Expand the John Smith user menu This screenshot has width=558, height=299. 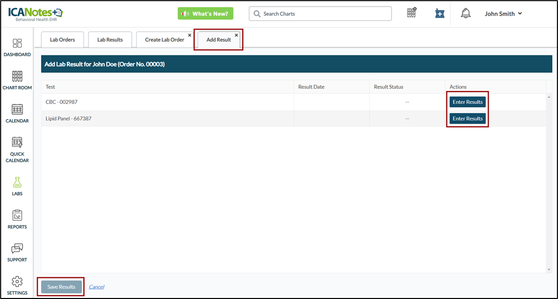tap(503, 14)
